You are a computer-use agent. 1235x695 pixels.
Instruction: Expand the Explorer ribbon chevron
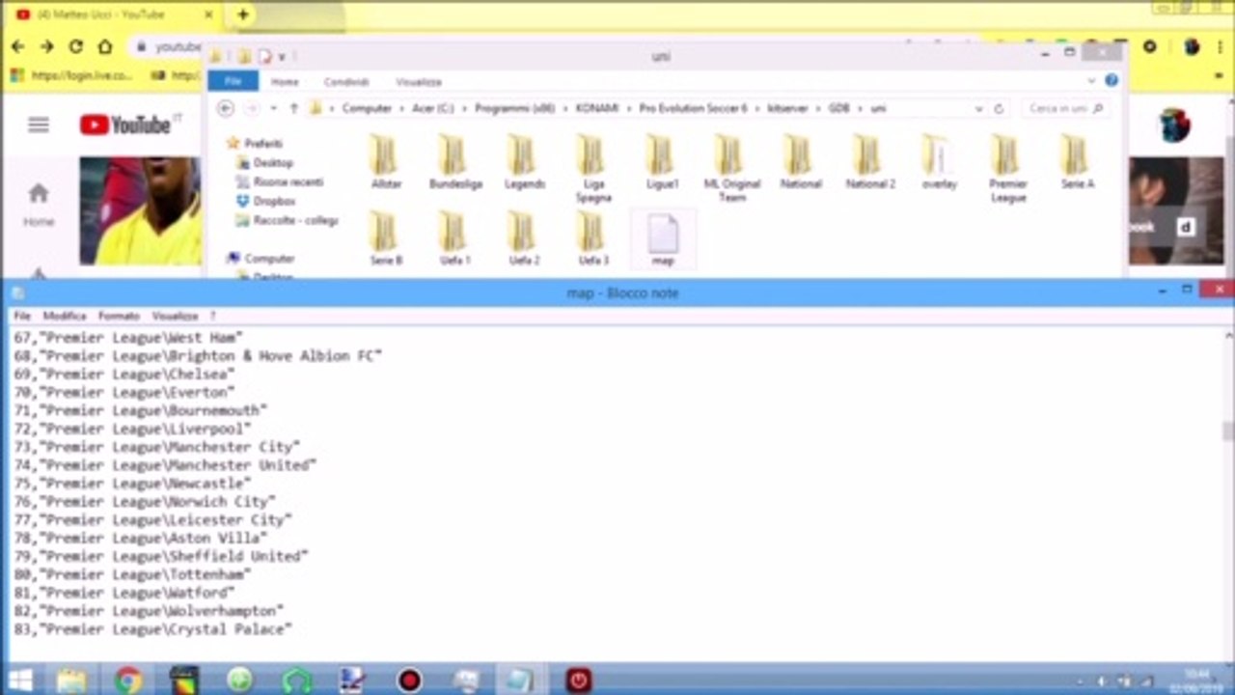[1091, 81]
